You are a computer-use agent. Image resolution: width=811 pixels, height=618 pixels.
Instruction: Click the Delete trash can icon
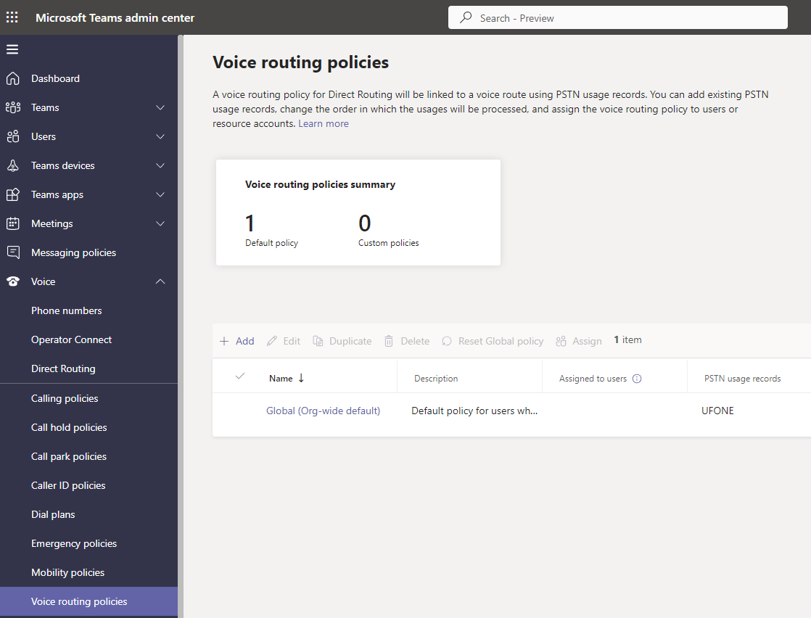(389, 342)
